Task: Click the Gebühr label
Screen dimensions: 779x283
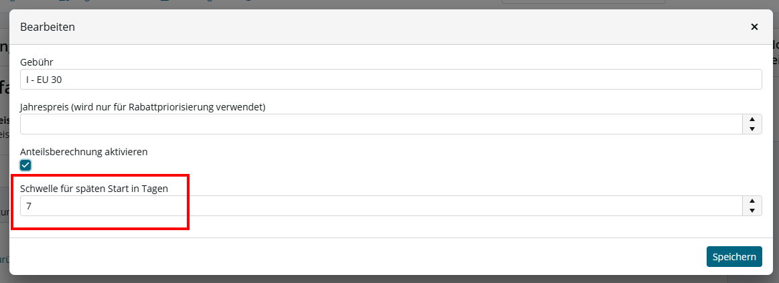Action: (37, 62)
